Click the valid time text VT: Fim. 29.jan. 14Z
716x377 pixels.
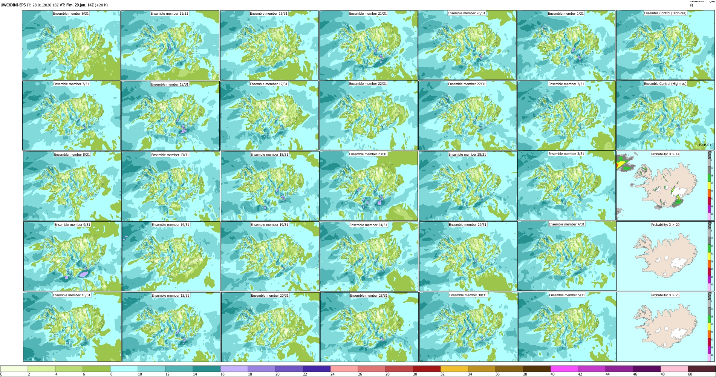point(77,5)
